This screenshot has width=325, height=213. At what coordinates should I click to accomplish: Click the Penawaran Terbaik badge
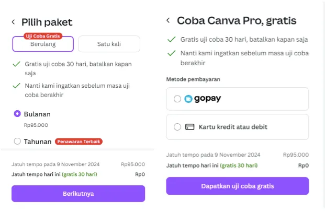pyautogui.click(x=79, y=141)
